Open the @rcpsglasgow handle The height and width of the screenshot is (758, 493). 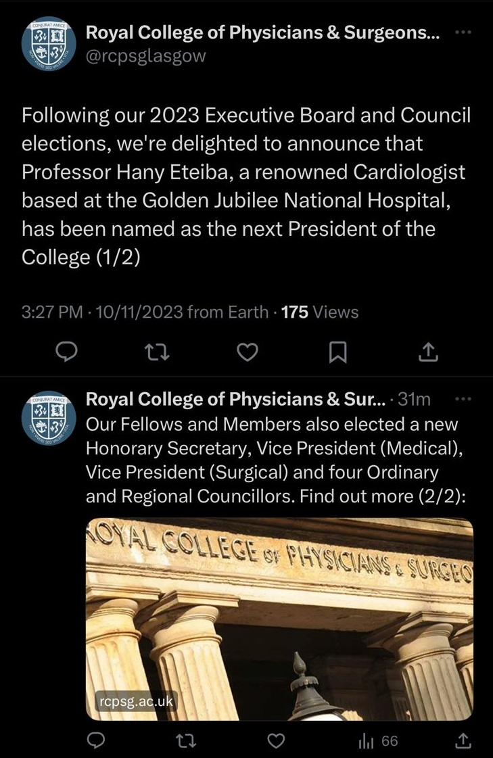(x=145, y=56)
